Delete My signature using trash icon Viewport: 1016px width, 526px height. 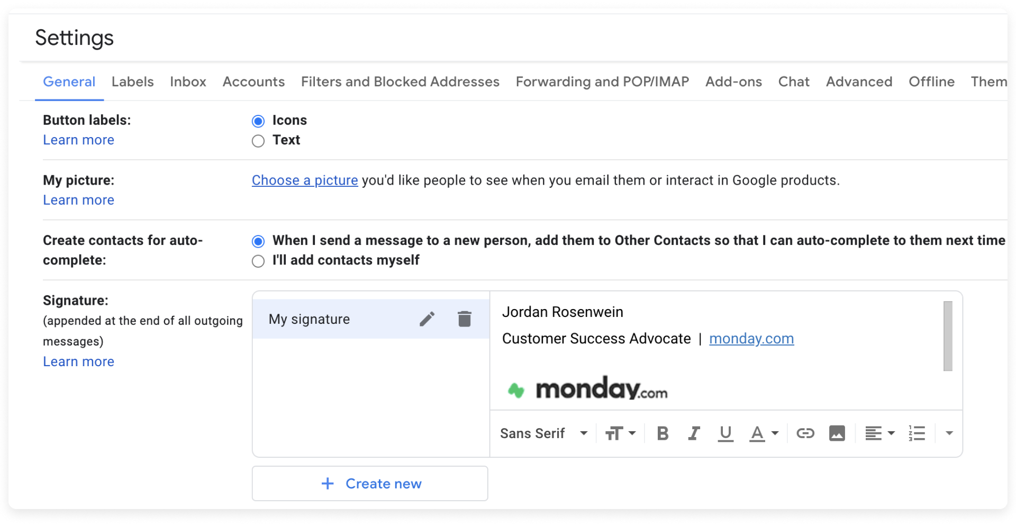pos(464,319)
